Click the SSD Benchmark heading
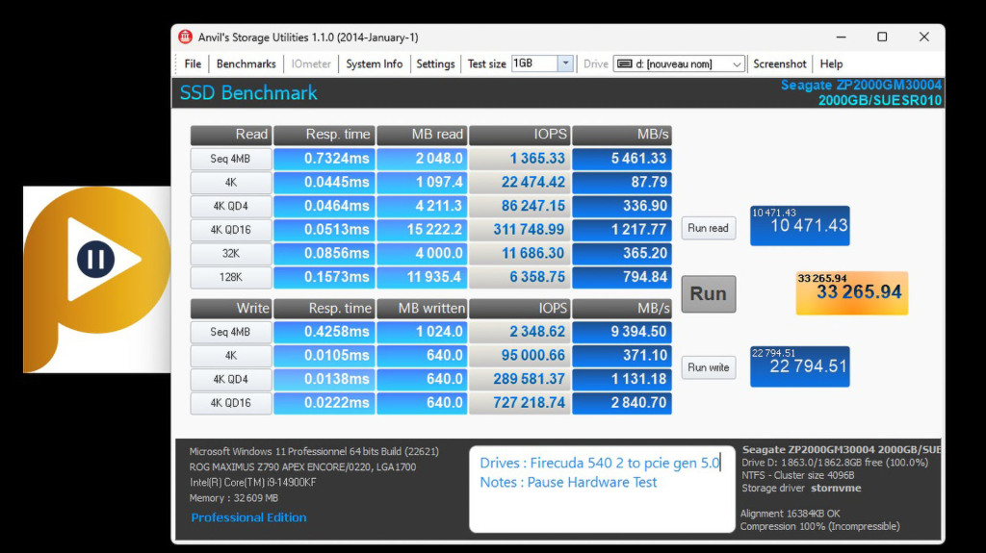986x553 pixels. point(248,93)
